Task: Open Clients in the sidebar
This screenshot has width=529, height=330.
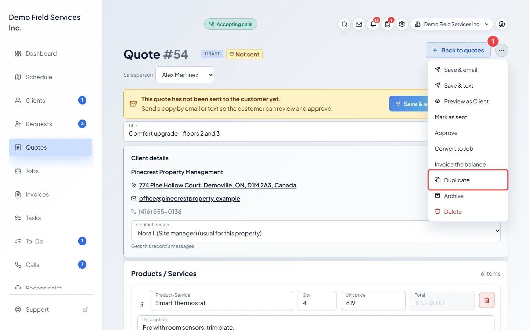Action: (51, 100)
